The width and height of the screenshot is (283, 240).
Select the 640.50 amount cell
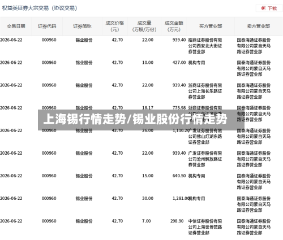pyautogui.click(x=179, y=176)
